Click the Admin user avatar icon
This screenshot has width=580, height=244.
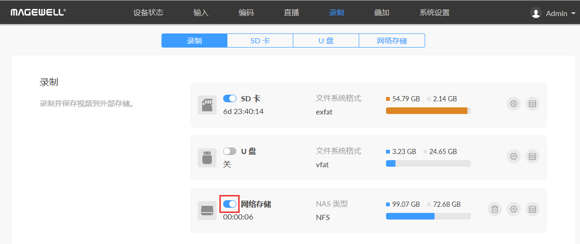click(536, 13)
